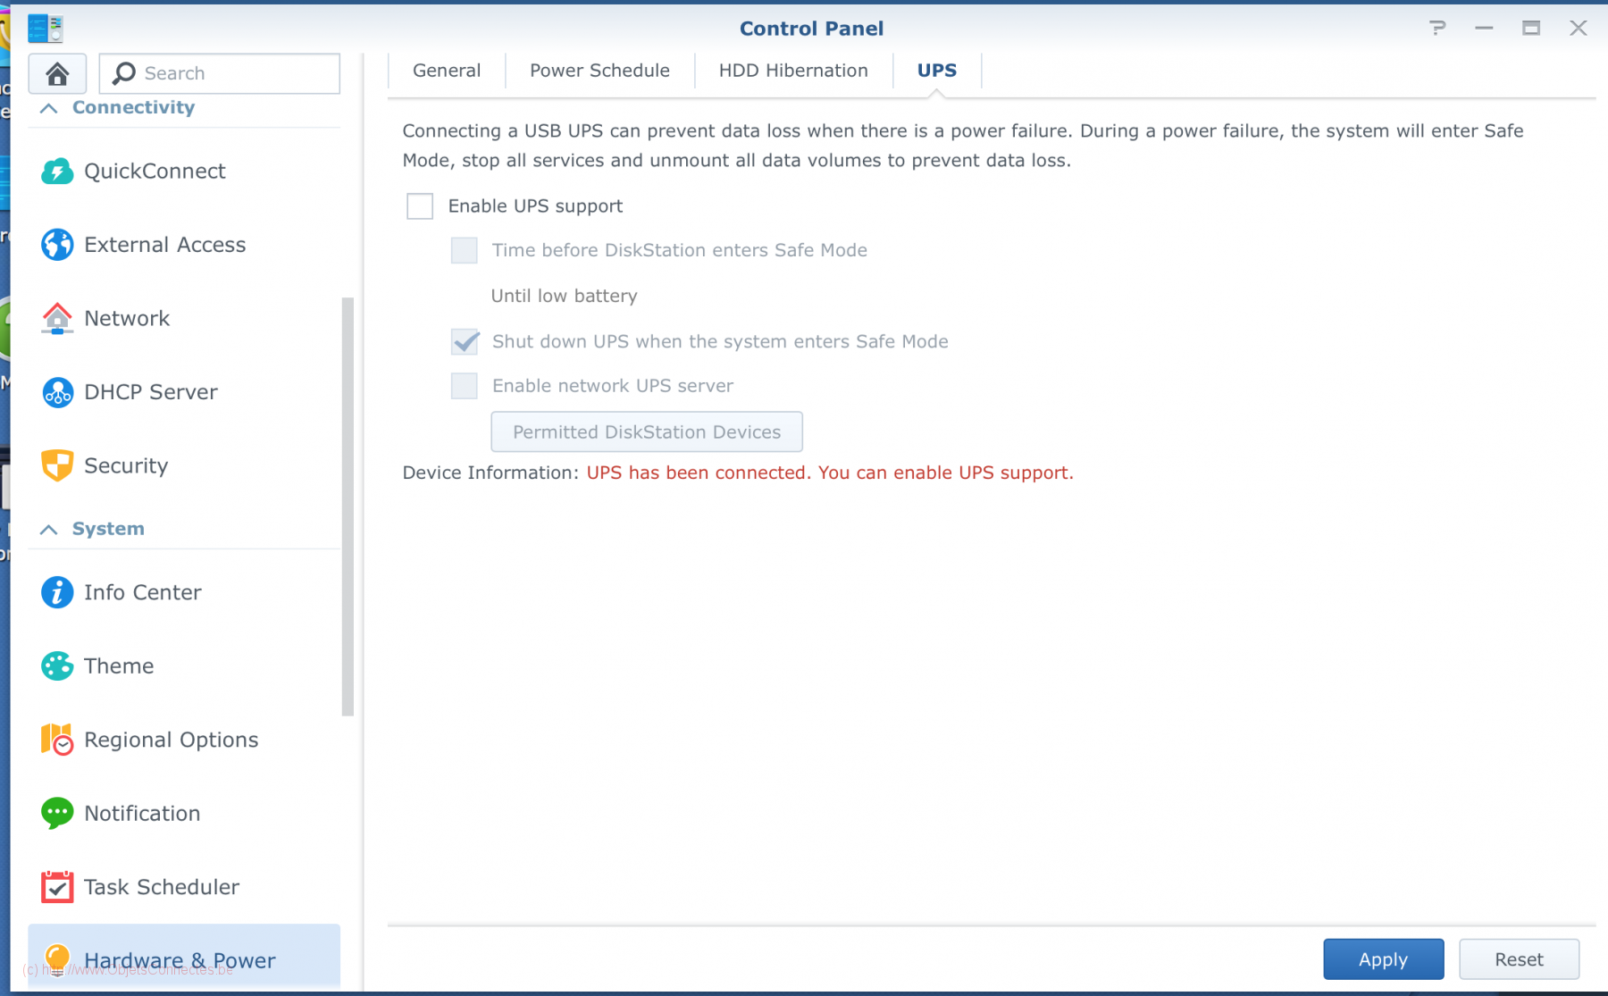Open Network house icon
This screenshot has height=996, width=1608.
[x=57, y=318]
